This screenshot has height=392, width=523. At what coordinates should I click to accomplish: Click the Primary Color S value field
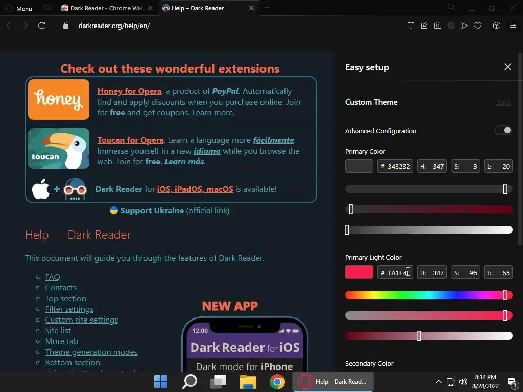tap(465, 166)
